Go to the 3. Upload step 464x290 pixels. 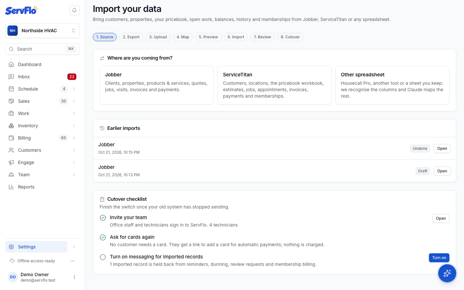tap(158, 37)
